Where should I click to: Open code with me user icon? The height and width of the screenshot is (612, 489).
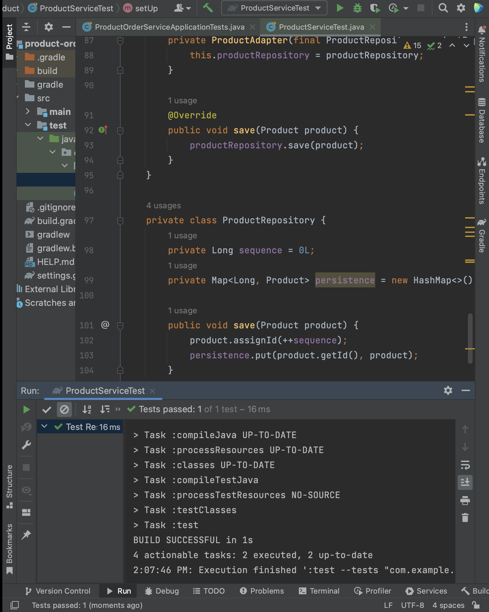pyautogui.click(x=182, y=8)
